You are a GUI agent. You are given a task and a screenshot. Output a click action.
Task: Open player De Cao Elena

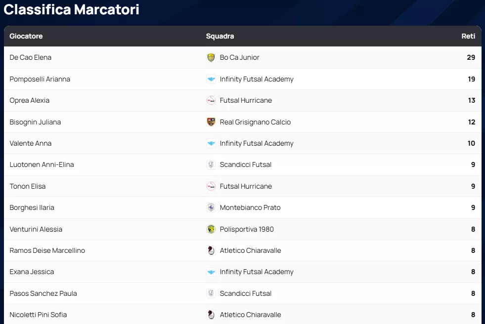(x=31, y=58)
